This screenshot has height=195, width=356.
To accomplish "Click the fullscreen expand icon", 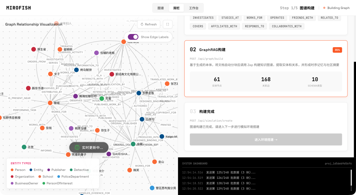I will coord(167,24).
